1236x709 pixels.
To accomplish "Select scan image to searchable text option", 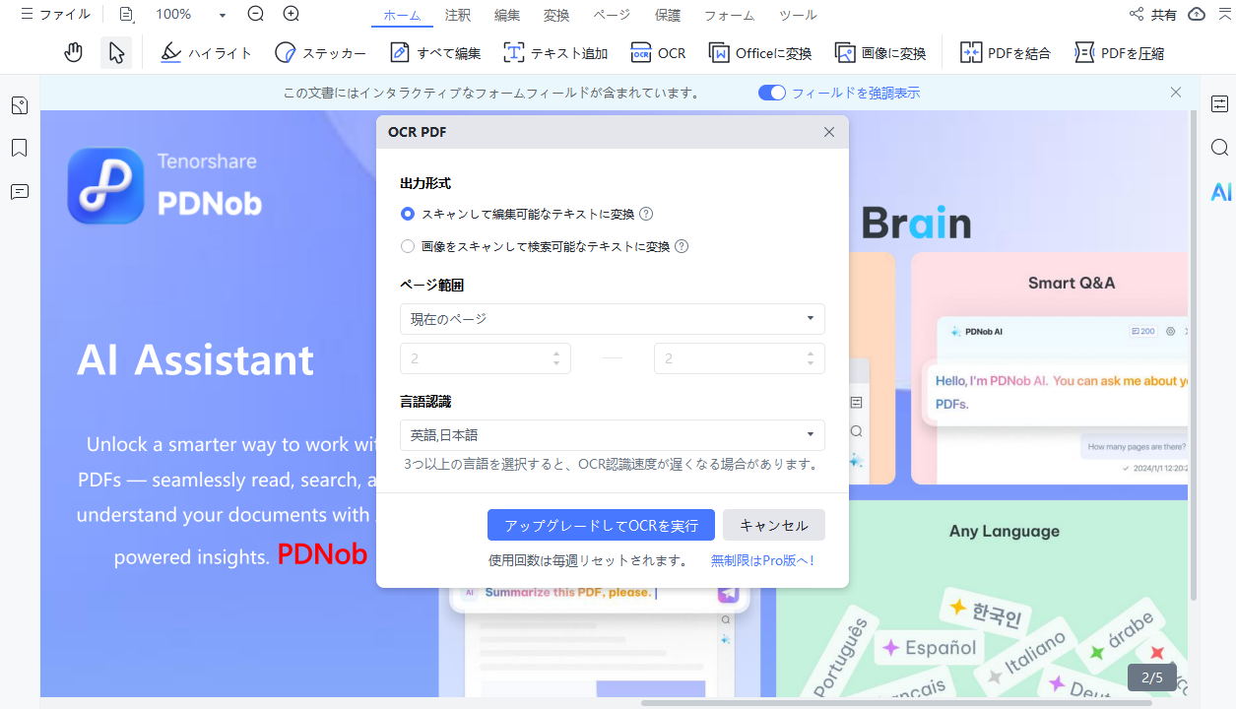I will click(x=408, y=246).
